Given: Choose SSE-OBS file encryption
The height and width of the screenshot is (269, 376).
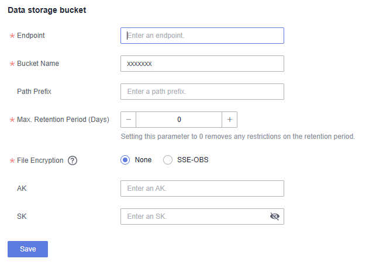Looking at the screenshot, I should click(x=168, y=160).
